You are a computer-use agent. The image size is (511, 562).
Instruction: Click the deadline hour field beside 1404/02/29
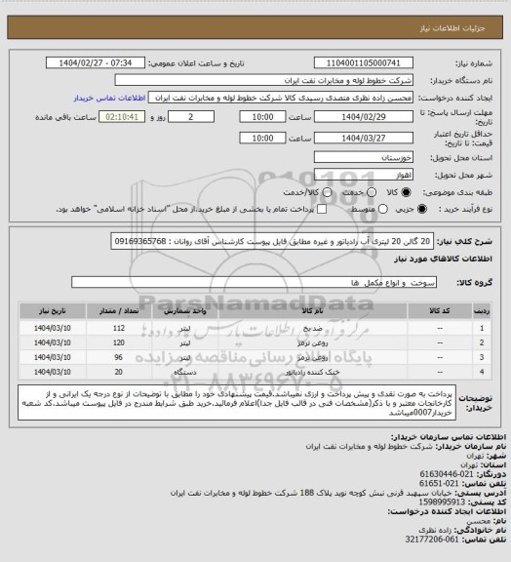[262, 117]
